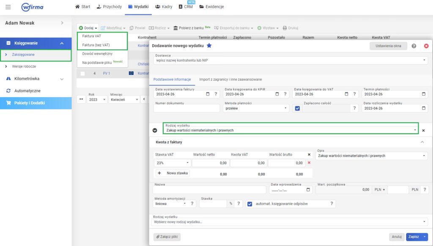433x246 pixels.
Task: Open Zaksięgowane in the sidebar
Action: click(x=24, y=55)
